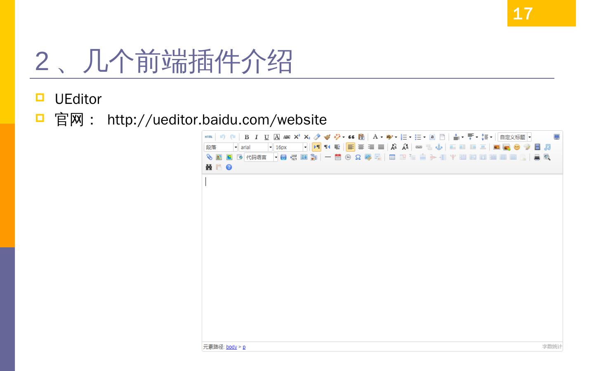Apply subscript formatting
The width and height of the screenshot is (594, 371).
[x=307, y=137]
